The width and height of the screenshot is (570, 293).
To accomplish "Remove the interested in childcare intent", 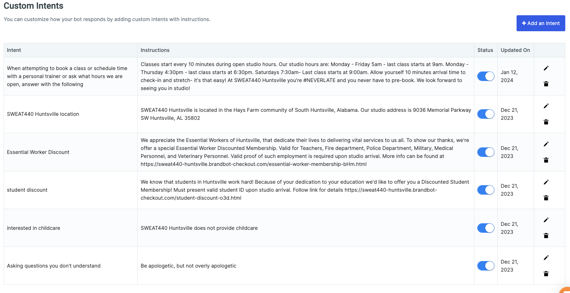I will pos(546,236).
